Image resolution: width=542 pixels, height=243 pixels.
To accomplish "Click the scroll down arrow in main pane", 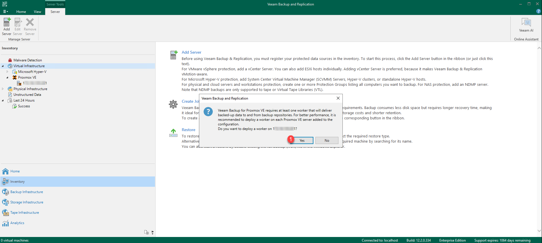I will click(x=539, y=231).
